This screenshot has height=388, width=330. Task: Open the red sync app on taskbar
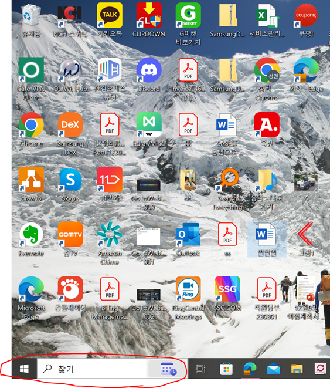pyautogui.click(x=320, y=369)
